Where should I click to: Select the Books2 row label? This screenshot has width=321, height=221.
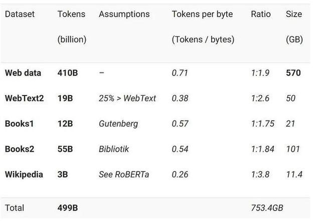(x=19, y=149)
